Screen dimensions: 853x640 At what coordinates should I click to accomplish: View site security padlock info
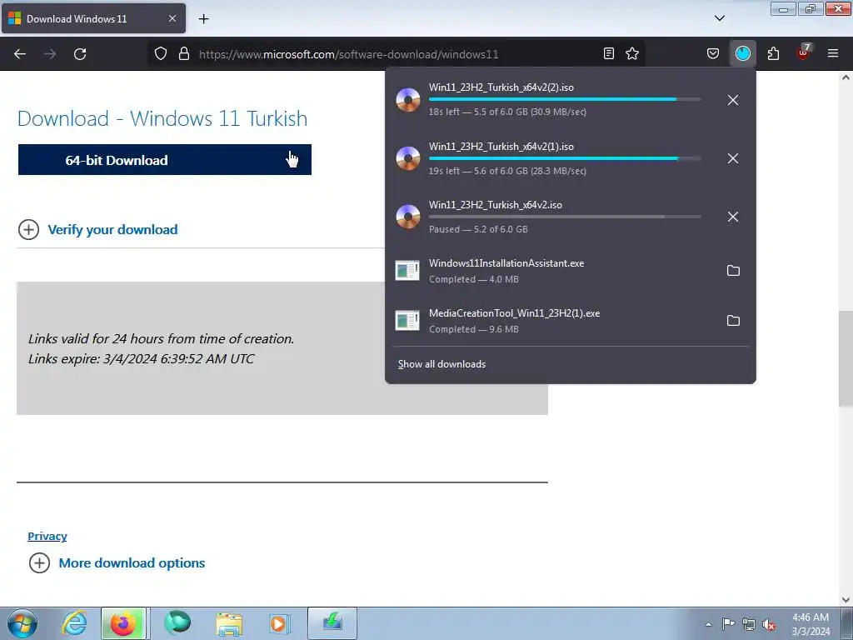(x=184, y=53)
